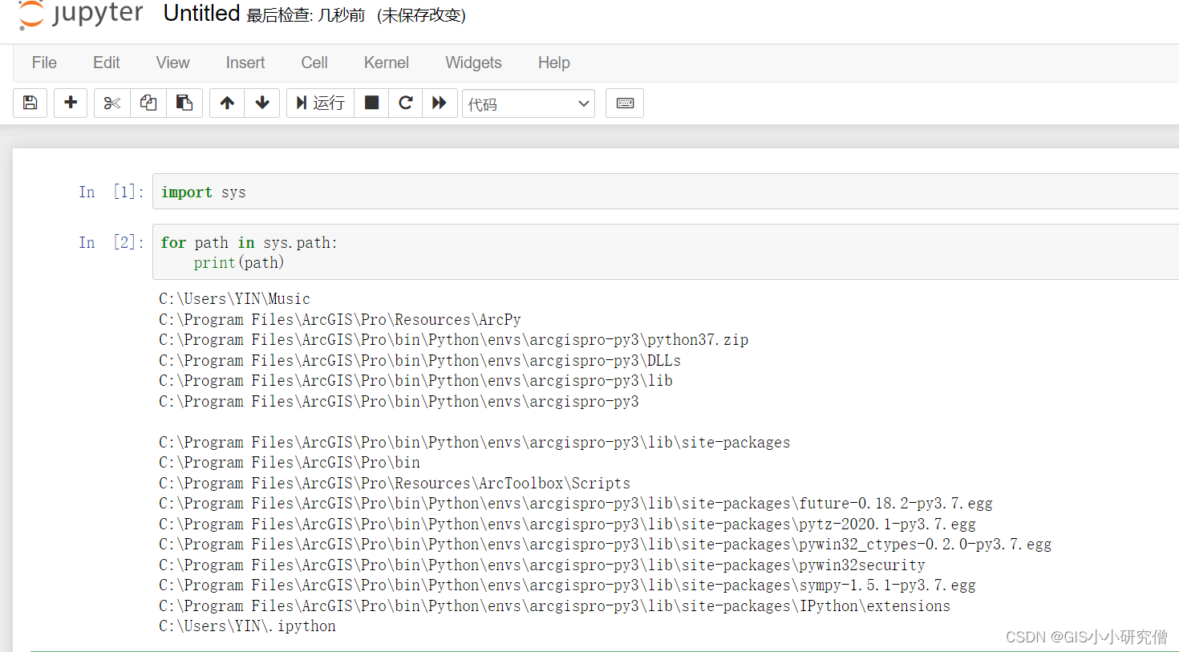Click output path ending pytz-2020.1-py3.7.egg

[x=567, y=524]
